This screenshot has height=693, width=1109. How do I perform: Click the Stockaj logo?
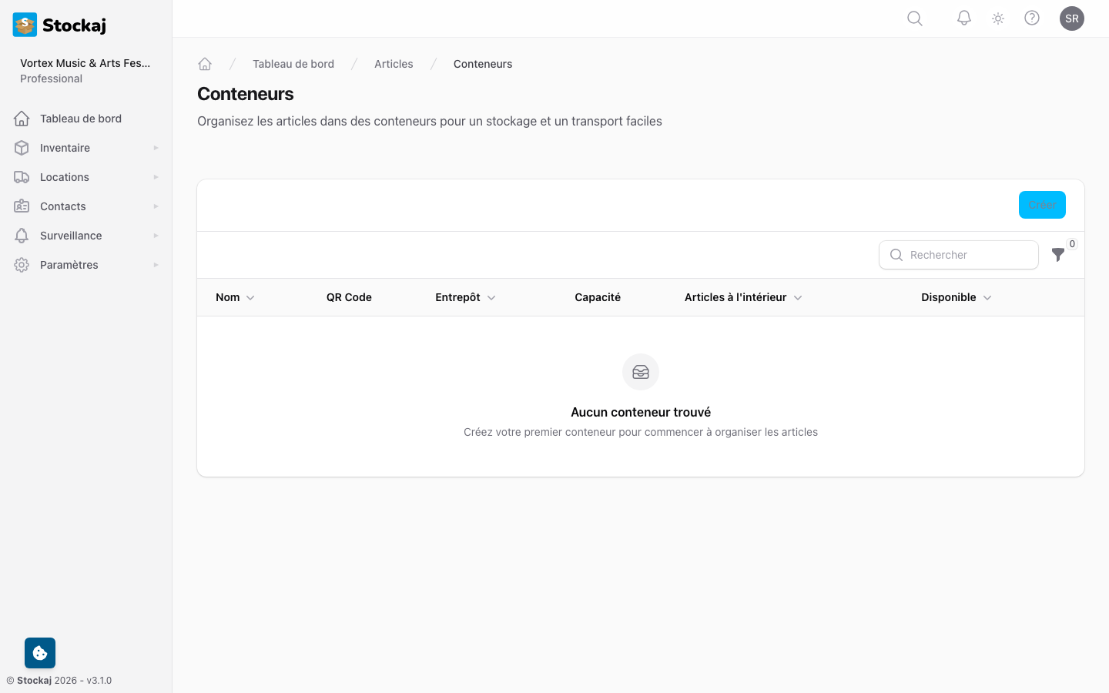pyautogui.click(x=59, y=25)
